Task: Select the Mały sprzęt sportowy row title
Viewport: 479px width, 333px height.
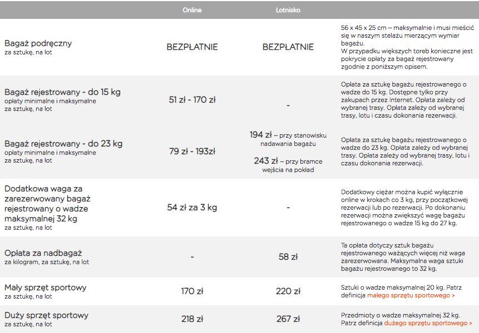Action: pos(45,287)
